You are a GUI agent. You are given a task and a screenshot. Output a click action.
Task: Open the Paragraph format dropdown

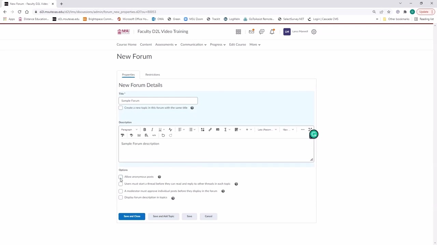point(129,130)
